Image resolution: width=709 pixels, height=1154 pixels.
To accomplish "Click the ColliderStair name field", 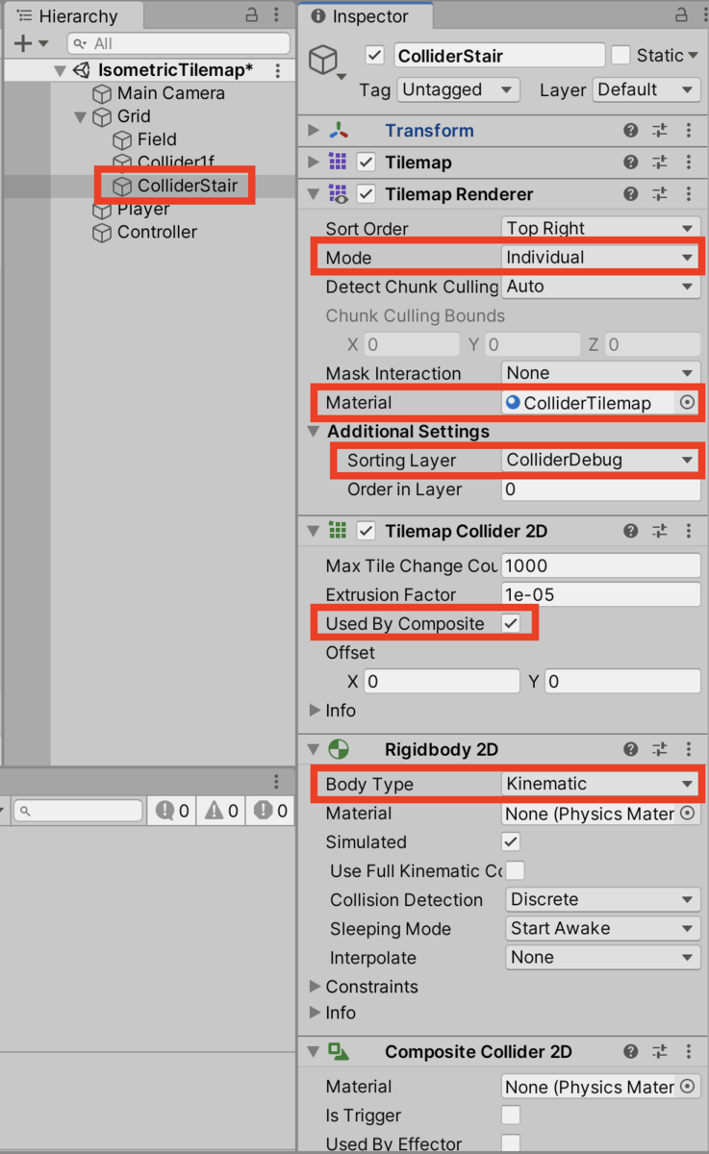I will (x=499, y=56).
